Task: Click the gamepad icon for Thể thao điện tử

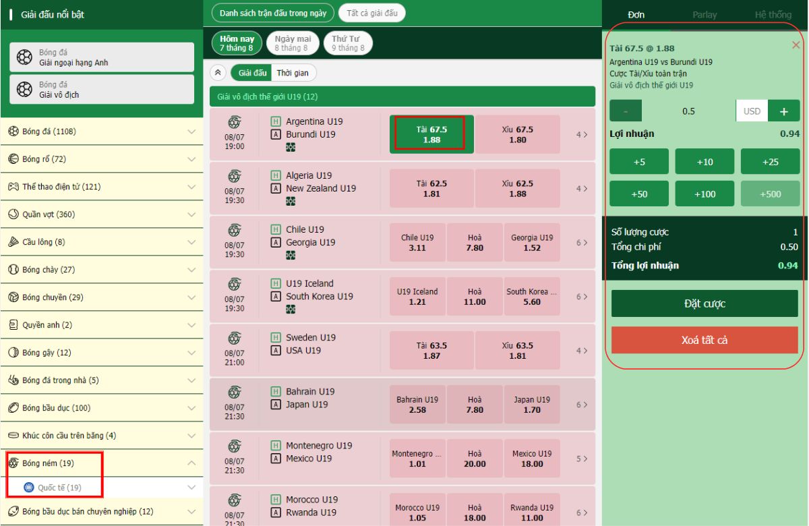Action: pos(13,187)
